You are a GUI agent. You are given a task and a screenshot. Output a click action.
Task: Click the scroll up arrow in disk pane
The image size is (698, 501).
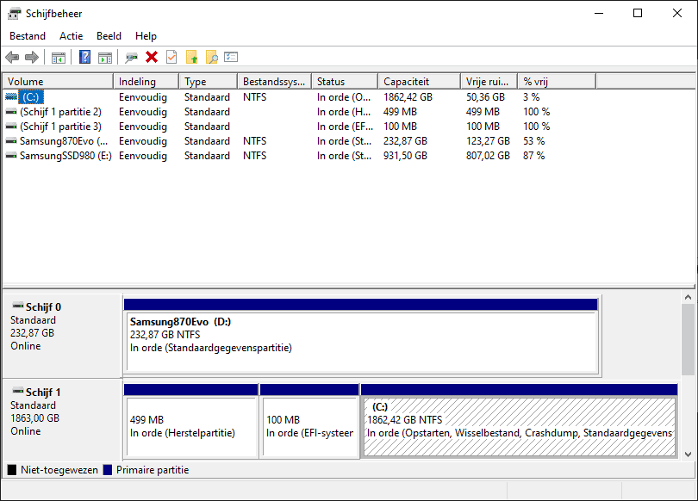(688, 297)
